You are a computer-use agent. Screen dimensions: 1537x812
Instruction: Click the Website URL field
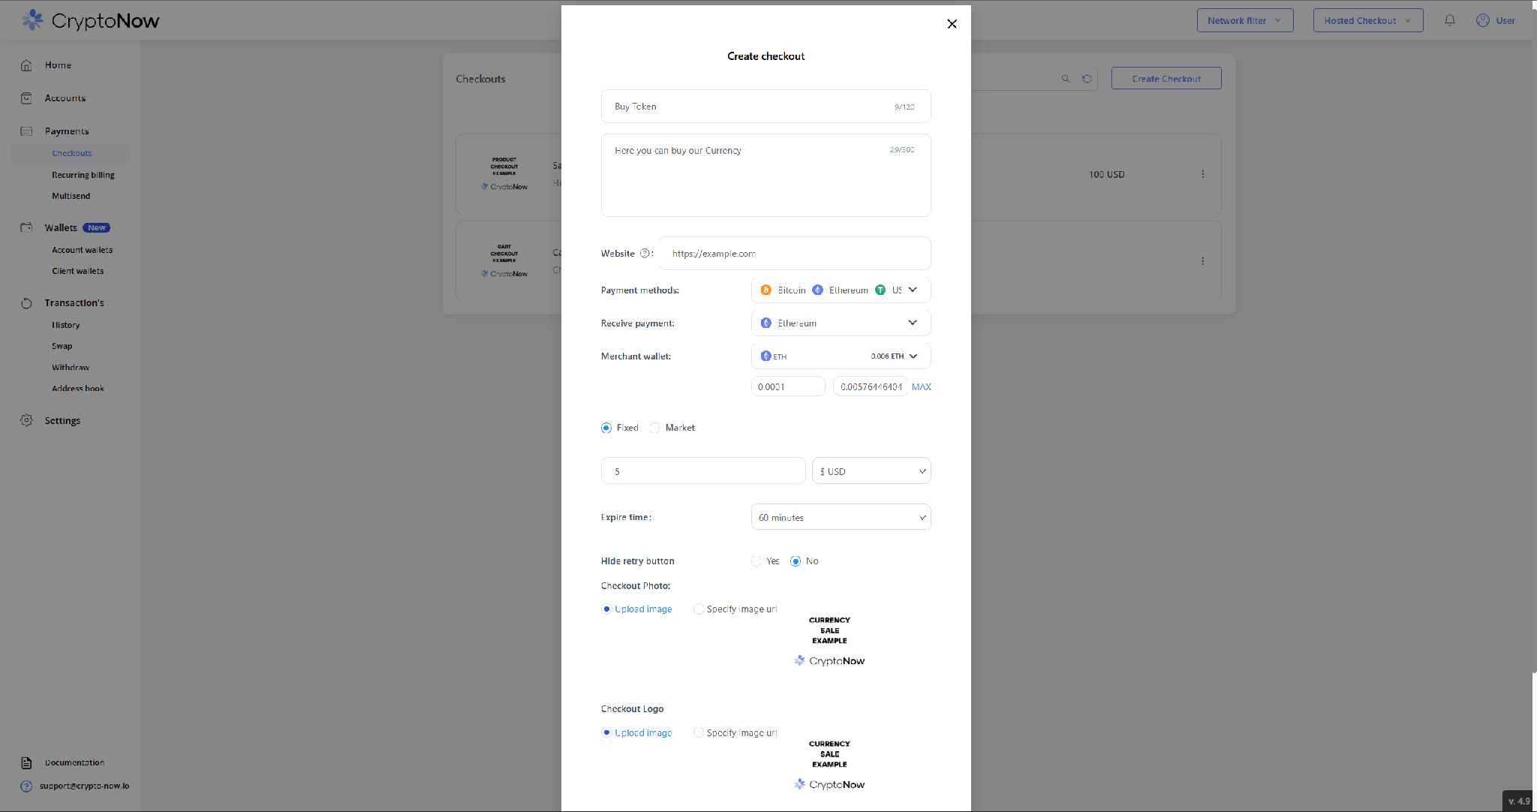795,254
